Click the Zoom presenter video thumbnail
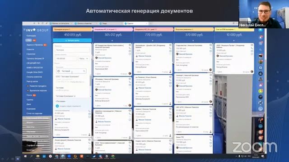The height and width of the screenshot is (162, 289). pos(264,14)
